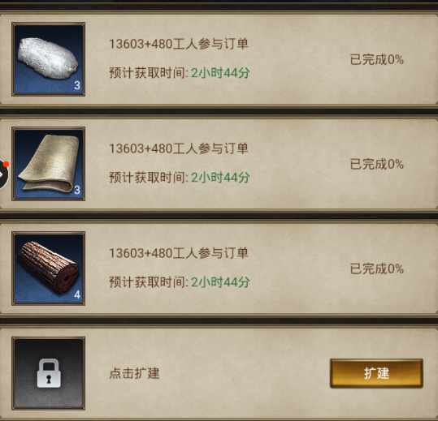438x421 pixels.
Task: Tap level 4 badge on log icon
Action: point(77,294)
